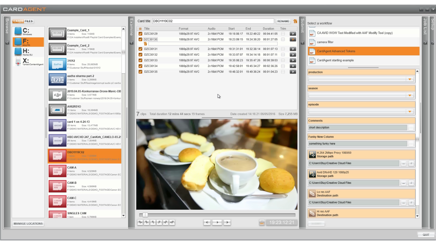Toggle the select-all checkbox in Title header
Image resolution: width=436 pixels, height=245 pixels.
140,29
